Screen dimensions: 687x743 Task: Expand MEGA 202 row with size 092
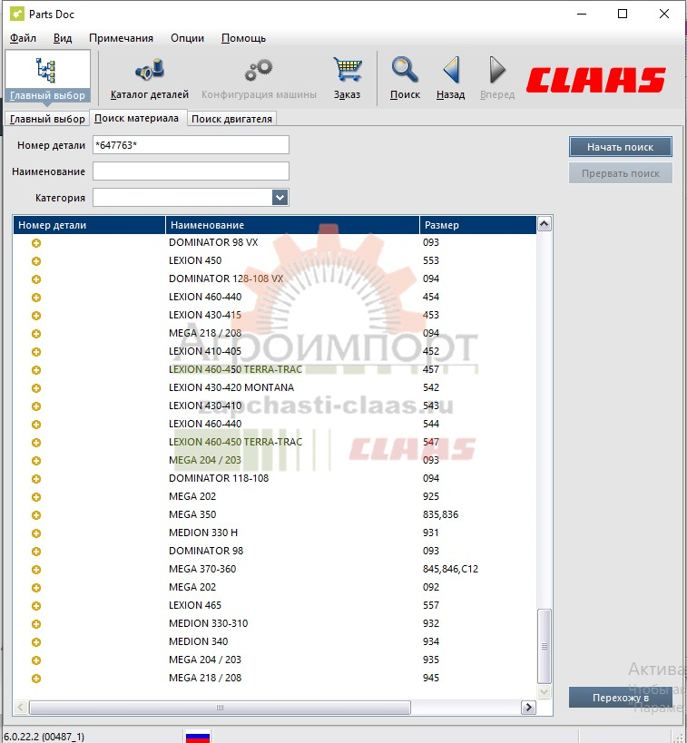pyautogui.click(x=36, y=588)
